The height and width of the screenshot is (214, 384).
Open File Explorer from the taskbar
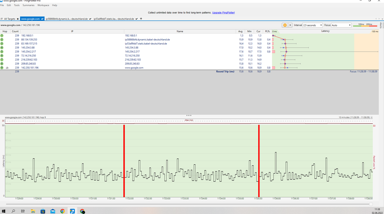(33, 211)
